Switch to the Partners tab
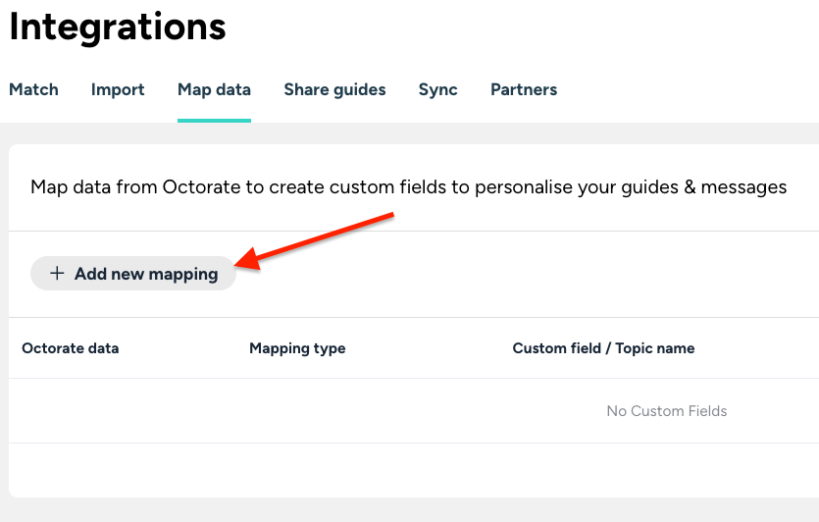Viewport: 819px width, 522px height. pos(524,89)
